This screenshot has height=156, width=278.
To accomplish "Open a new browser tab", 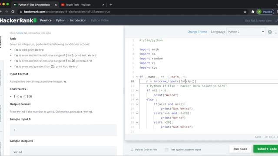I will click(x=111, y=5).
